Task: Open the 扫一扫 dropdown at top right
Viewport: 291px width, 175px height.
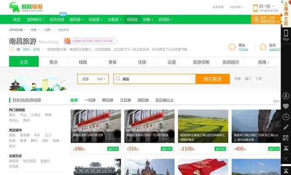Action: [x=266, y=6]
